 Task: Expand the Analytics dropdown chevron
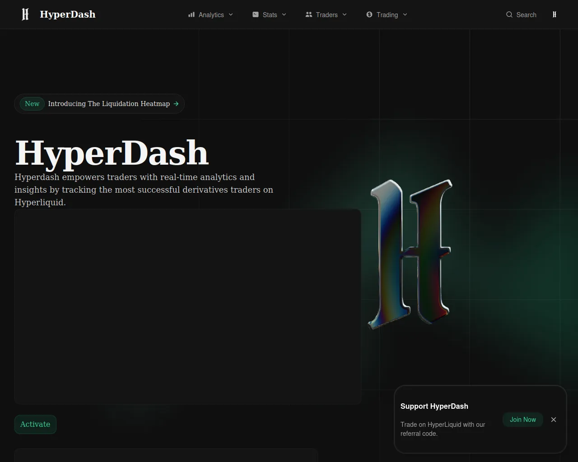[231, 14]
